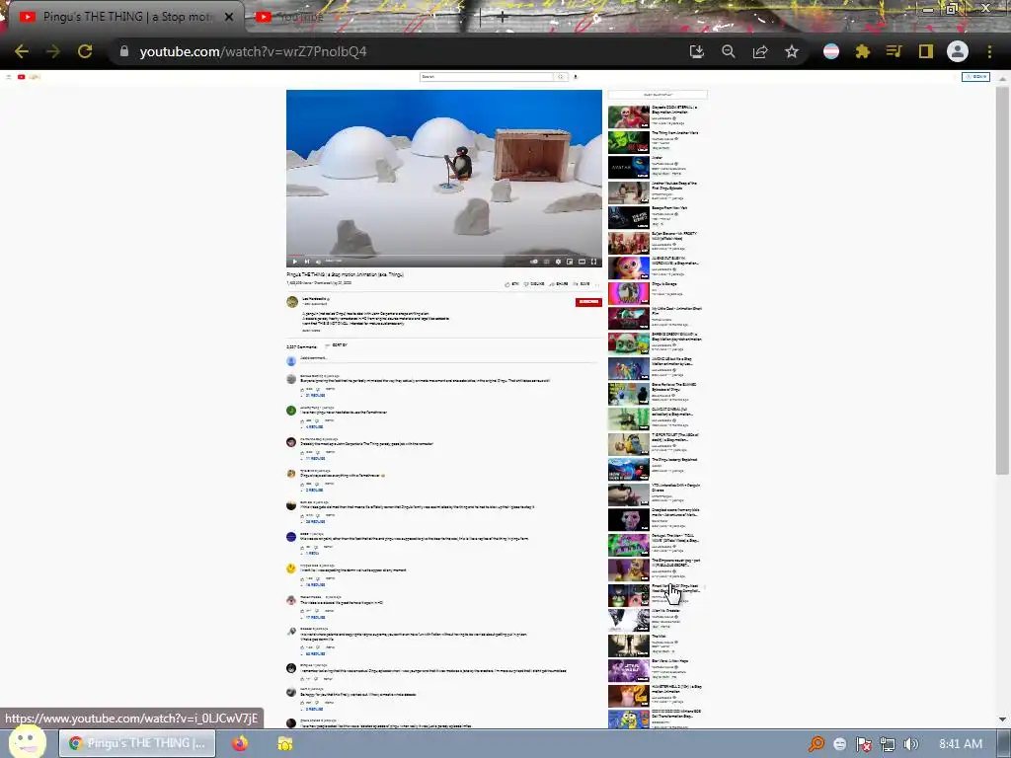The width and height of the screenshot is (1011, 758).
Task: Open the file manager taskbar icon
Action: tap(285, 743)
